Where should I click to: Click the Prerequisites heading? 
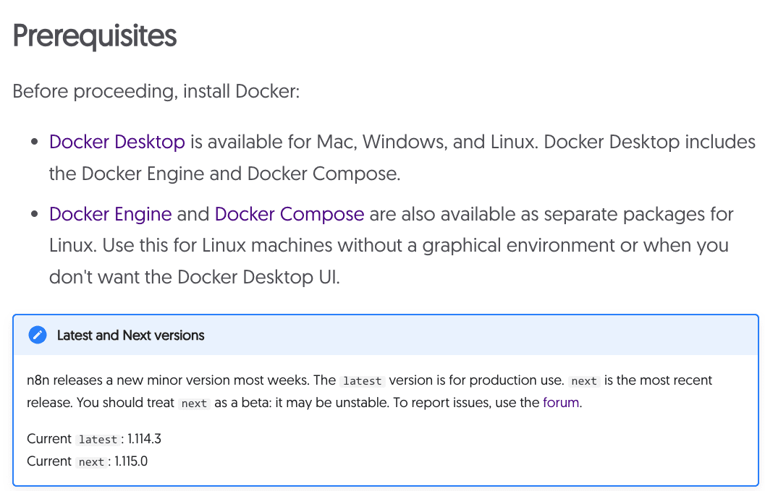pos(95,36)
